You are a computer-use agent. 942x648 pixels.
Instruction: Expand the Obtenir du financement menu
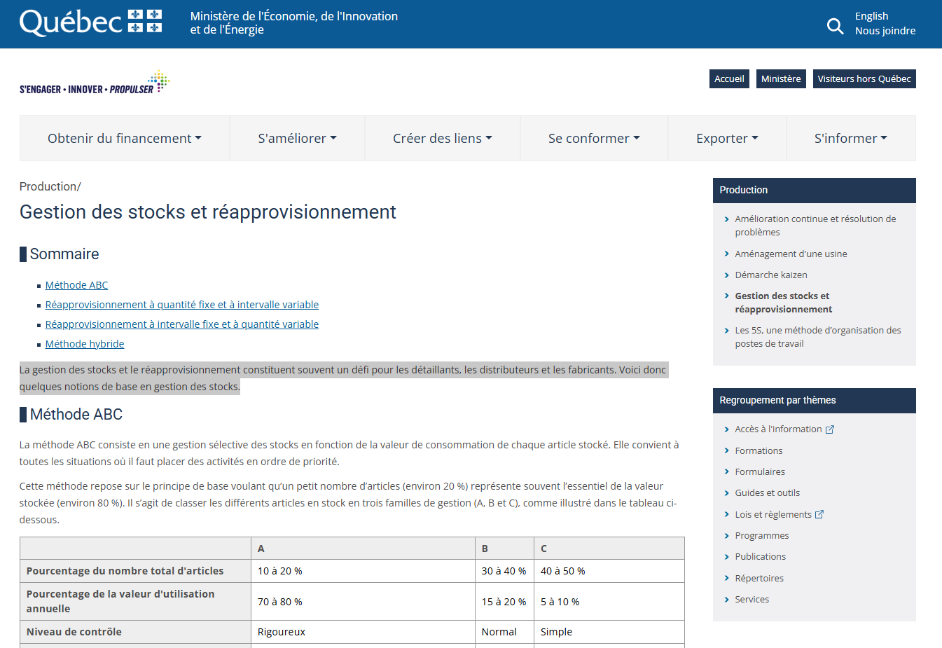125,139
